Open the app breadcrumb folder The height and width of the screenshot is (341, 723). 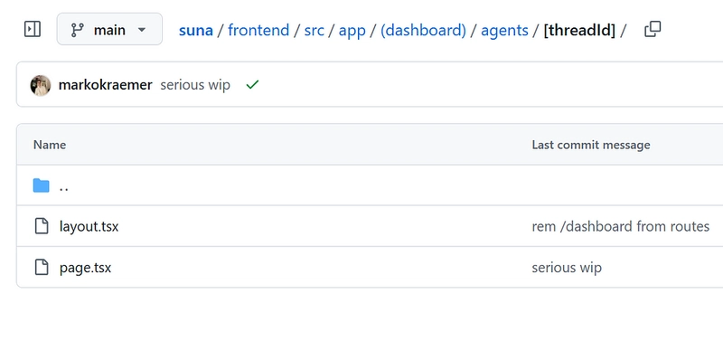[352, 31]
